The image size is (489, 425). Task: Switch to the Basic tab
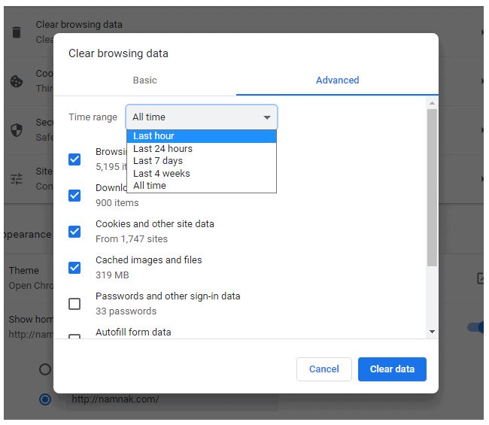click(144, 80)
